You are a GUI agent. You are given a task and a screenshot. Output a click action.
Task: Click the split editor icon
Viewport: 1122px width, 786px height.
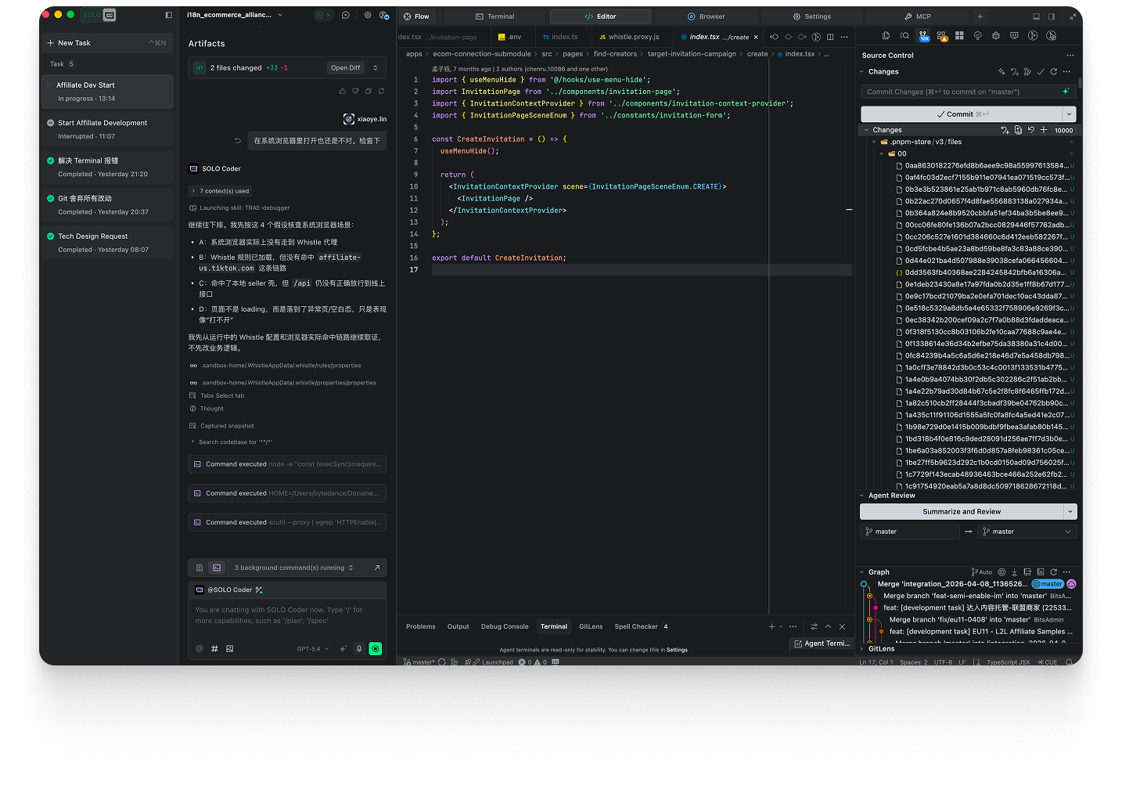click(x=830, y=37)
